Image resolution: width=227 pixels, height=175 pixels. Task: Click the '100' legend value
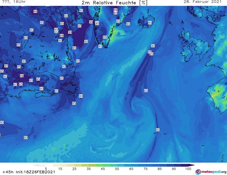188,169
